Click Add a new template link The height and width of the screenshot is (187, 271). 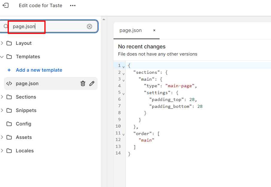click(x=39, y=70)
